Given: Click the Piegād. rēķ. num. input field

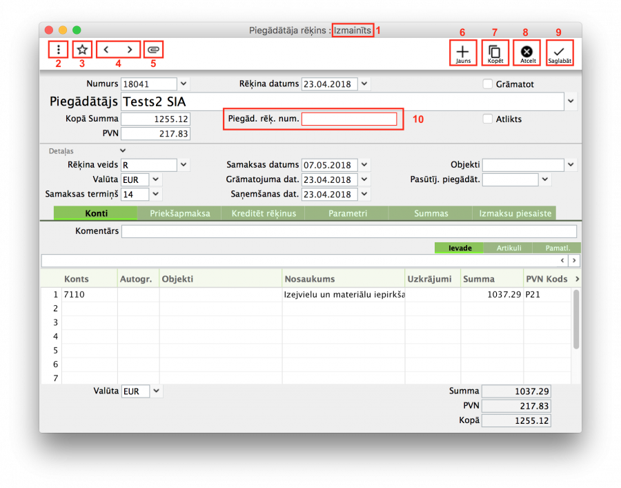Looking at the screenshot, I should pos(348,119).
